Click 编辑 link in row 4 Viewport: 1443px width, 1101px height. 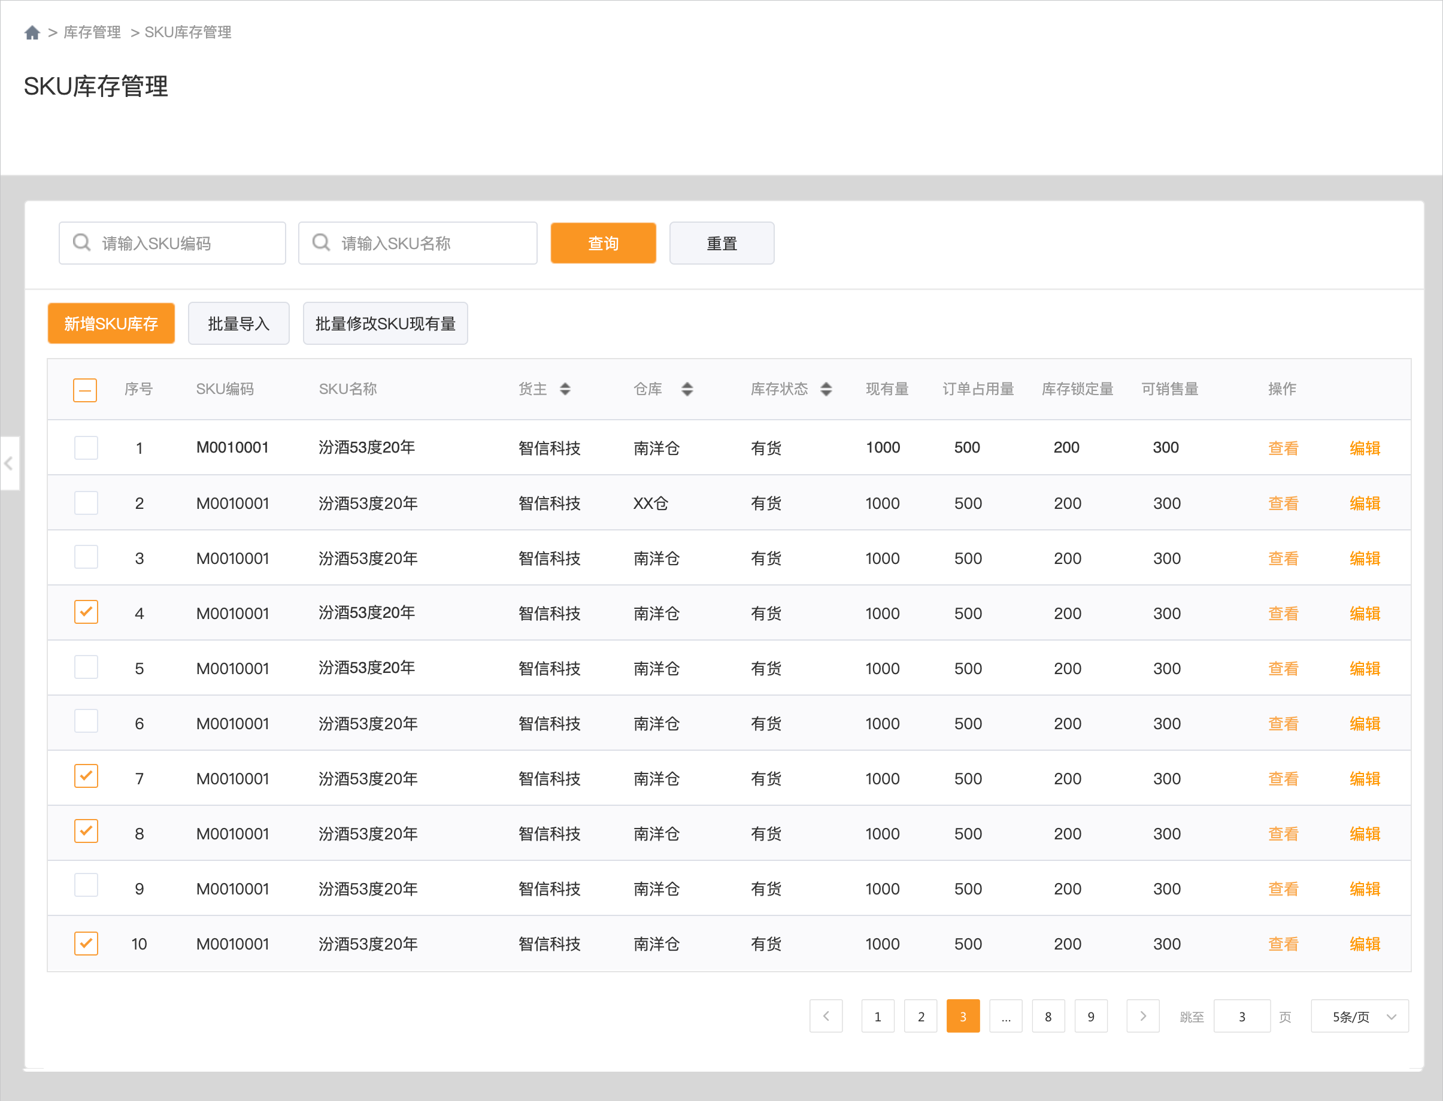click(x=1365, y=614)
